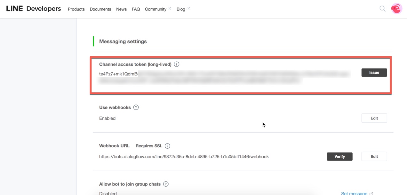
Task: Edit the Webhook URL
Action: coord(374,157)
